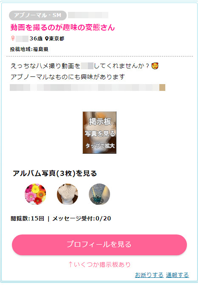View the blue glass drink album photo
198x285 pixels.
(x=99, y=194)
